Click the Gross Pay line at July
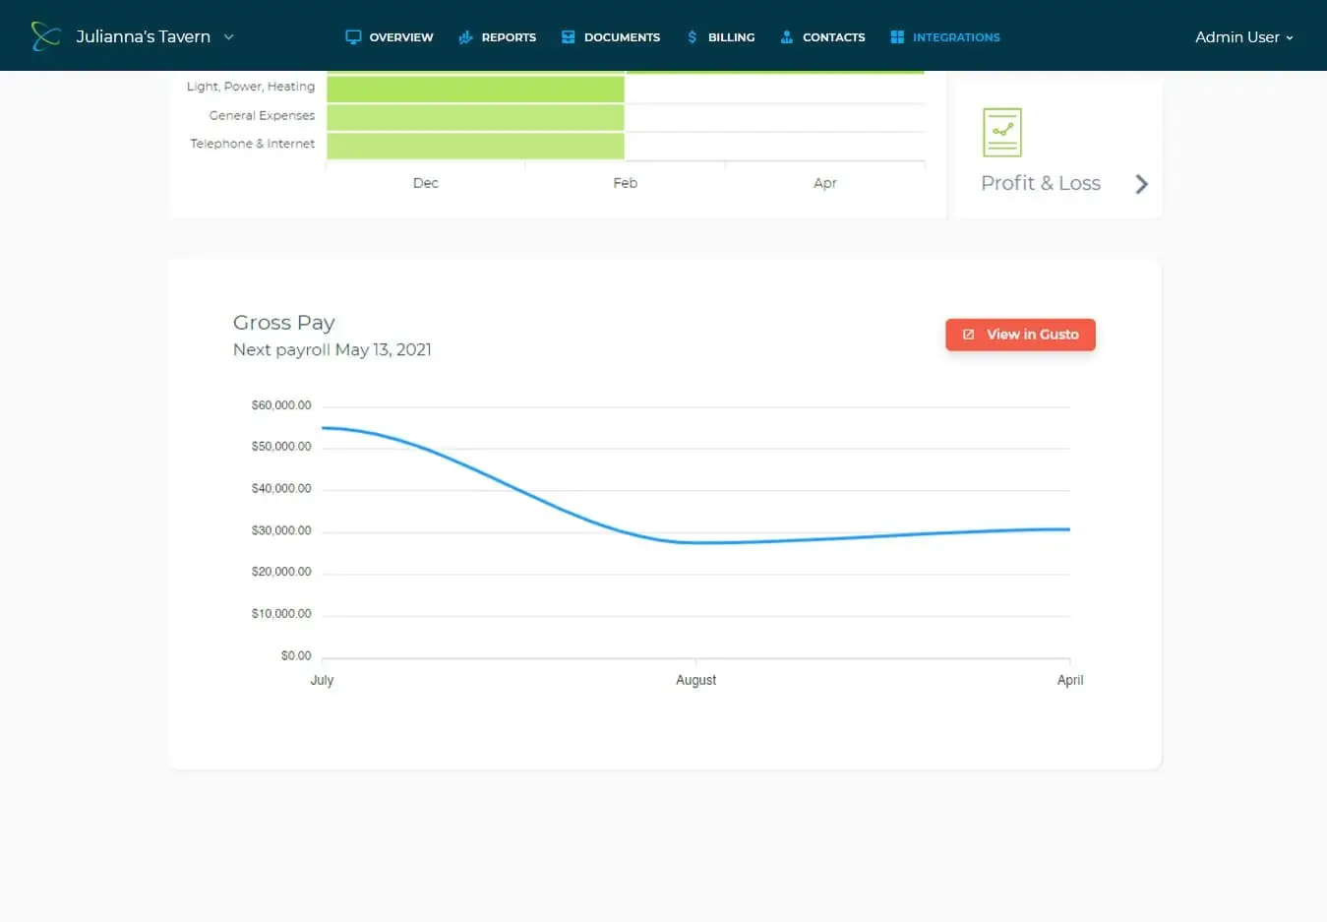This screenshot has width=1327, height=922. pos(324,428)
